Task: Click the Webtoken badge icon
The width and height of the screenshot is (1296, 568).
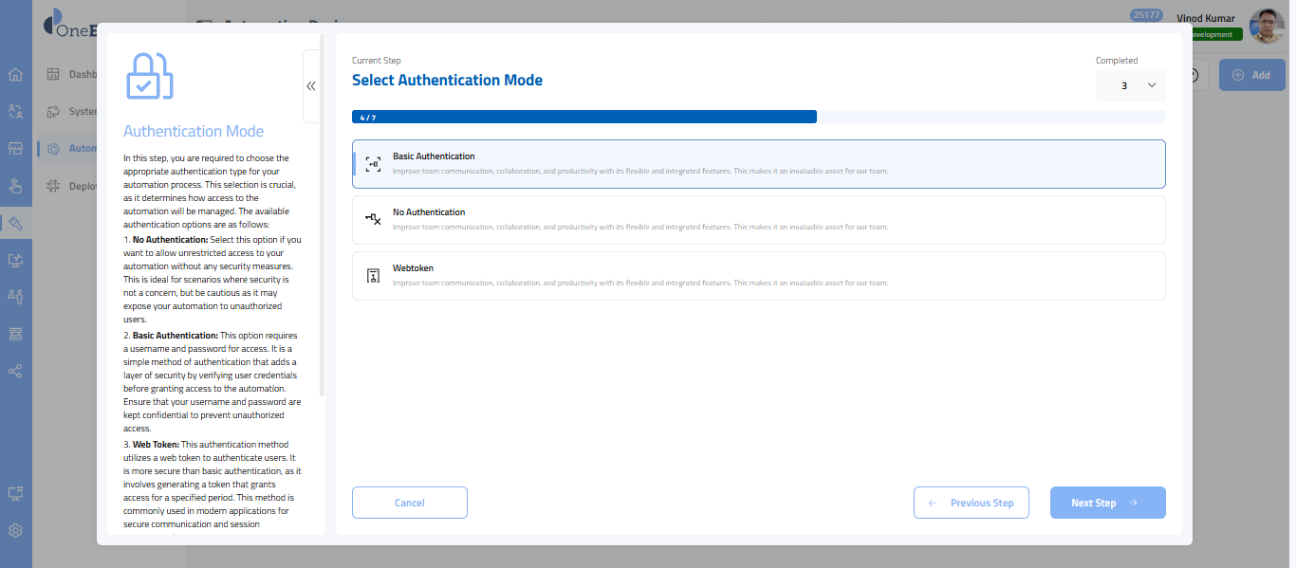Action: pyautogui.click(x=373, y=276)
